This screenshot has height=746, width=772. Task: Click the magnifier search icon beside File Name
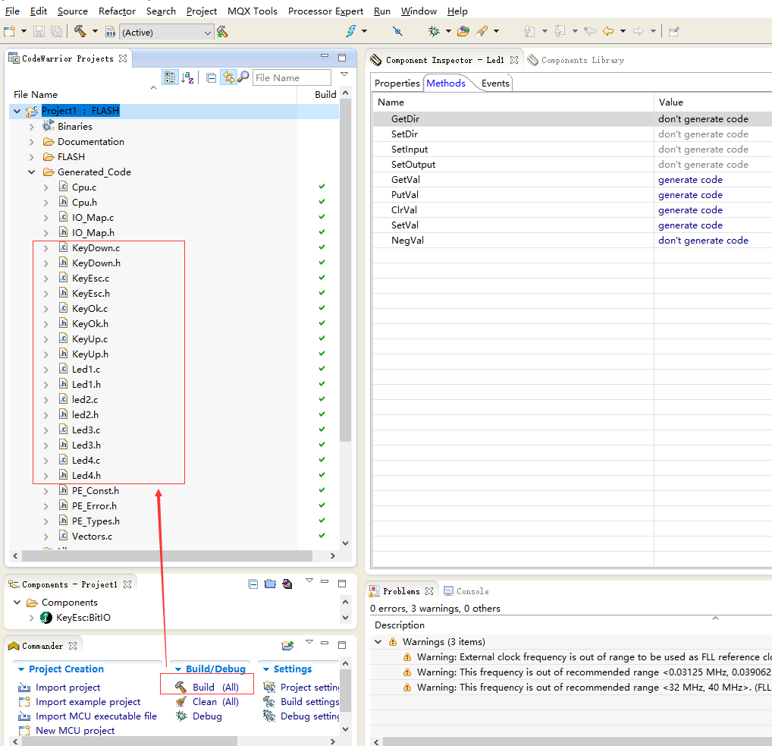click(x=243, y=77)
